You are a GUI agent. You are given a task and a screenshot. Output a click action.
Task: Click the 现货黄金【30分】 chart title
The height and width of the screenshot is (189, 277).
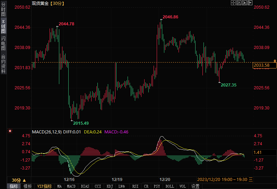[48, 3]
